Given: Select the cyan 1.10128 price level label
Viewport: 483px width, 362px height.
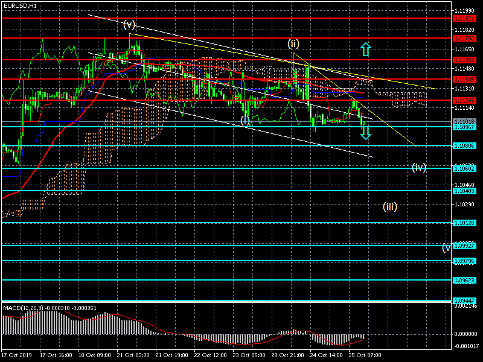Looking at the screenshot, I should tap(464, 223).
